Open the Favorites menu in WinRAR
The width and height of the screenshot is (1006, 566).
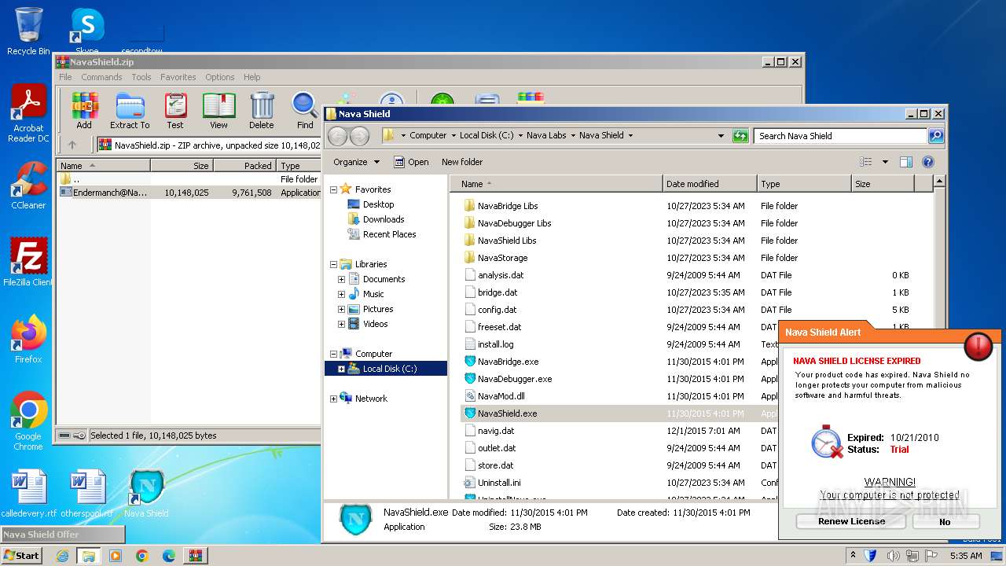(178, 77)
